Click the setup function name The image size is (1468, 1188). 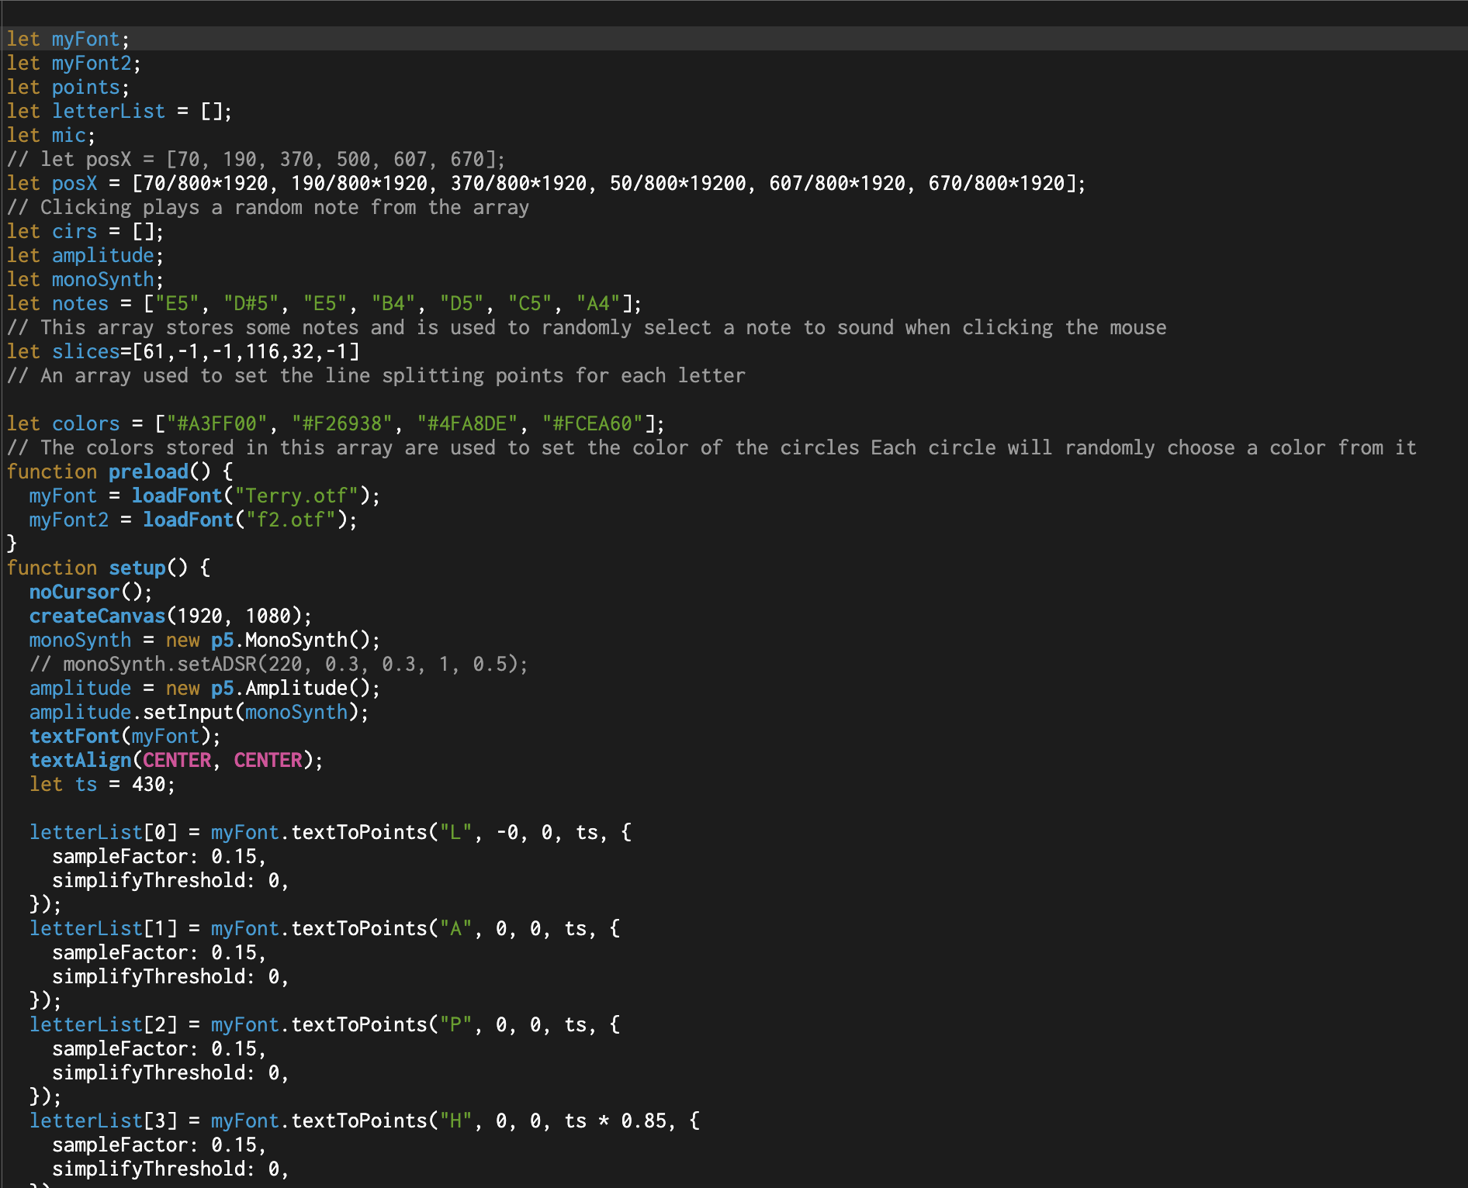(x=137, y=568)
